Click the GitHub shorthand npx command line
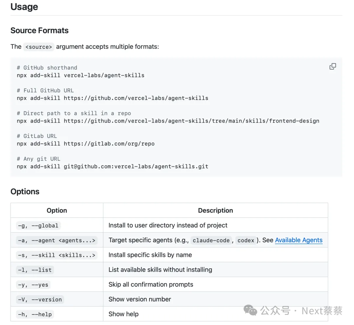This screenshot has width=354, height=325. click(81, 75)
